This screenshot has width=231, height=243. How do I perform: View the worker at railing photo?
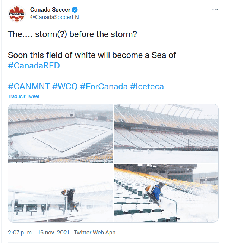(x=60, y=193)
